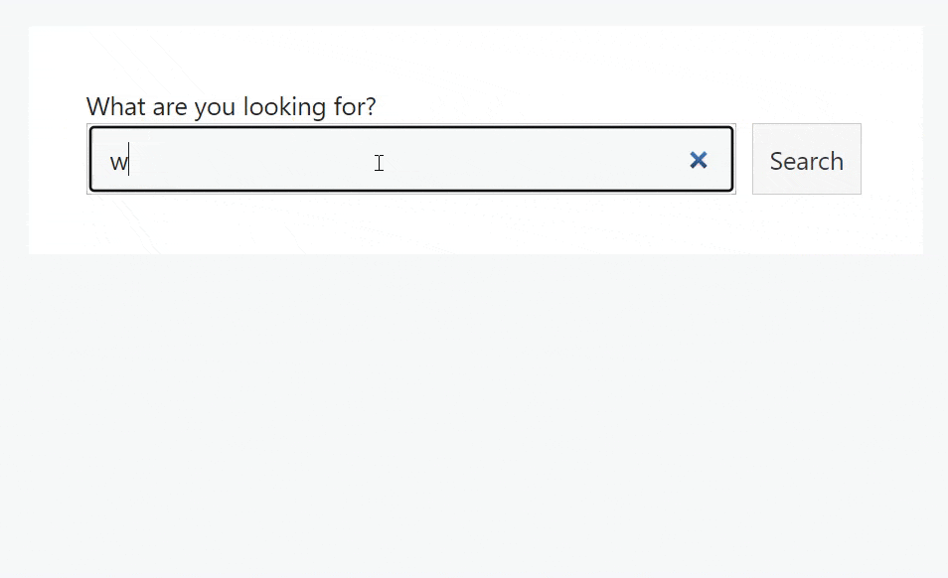Select the Search button next to the field
The height and width of the screenshot is (578, 948).
click(x=806, y=160)
